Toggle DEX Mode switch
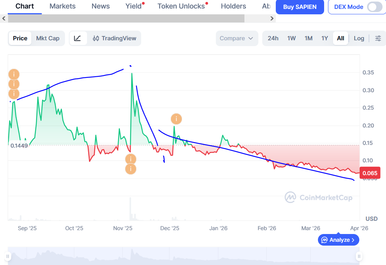This screenshot has height=265, width=386. click(374, 7)
